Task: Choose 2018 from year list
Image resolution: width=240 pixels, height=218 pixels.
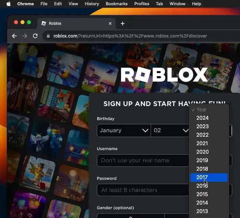Action: point(209,169)
